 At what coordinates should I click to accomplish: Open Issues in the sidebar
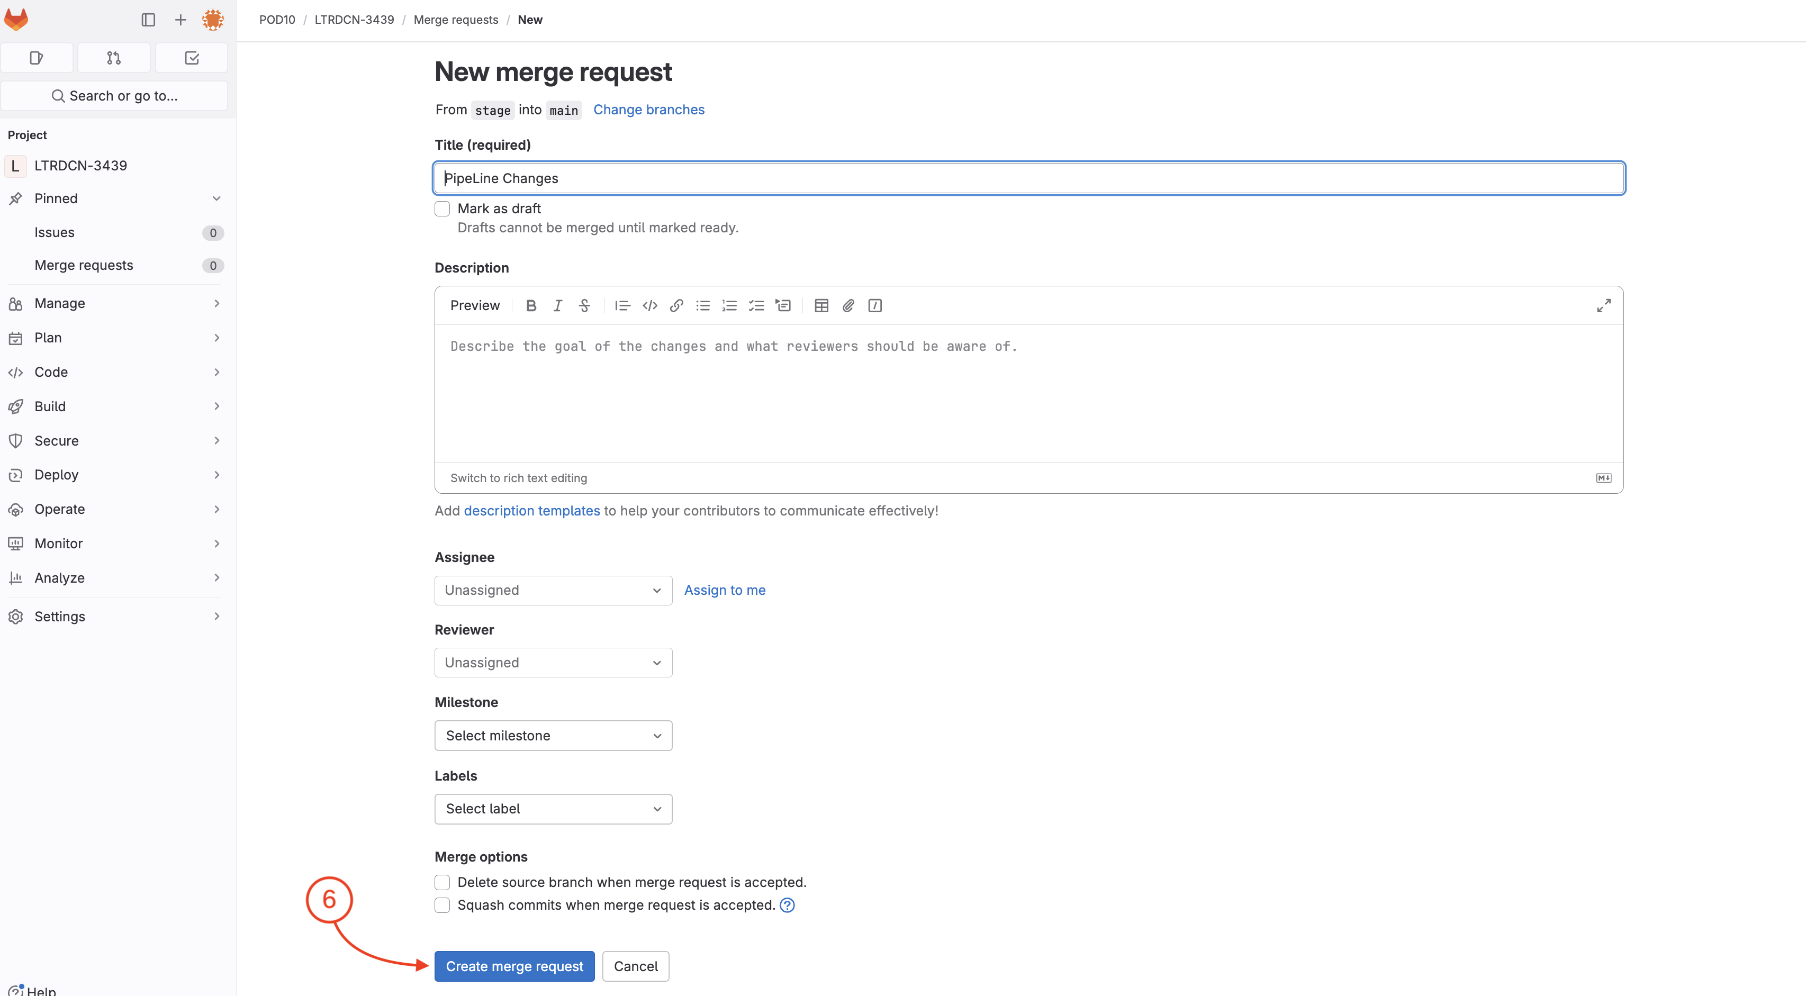tap(116, 233)
